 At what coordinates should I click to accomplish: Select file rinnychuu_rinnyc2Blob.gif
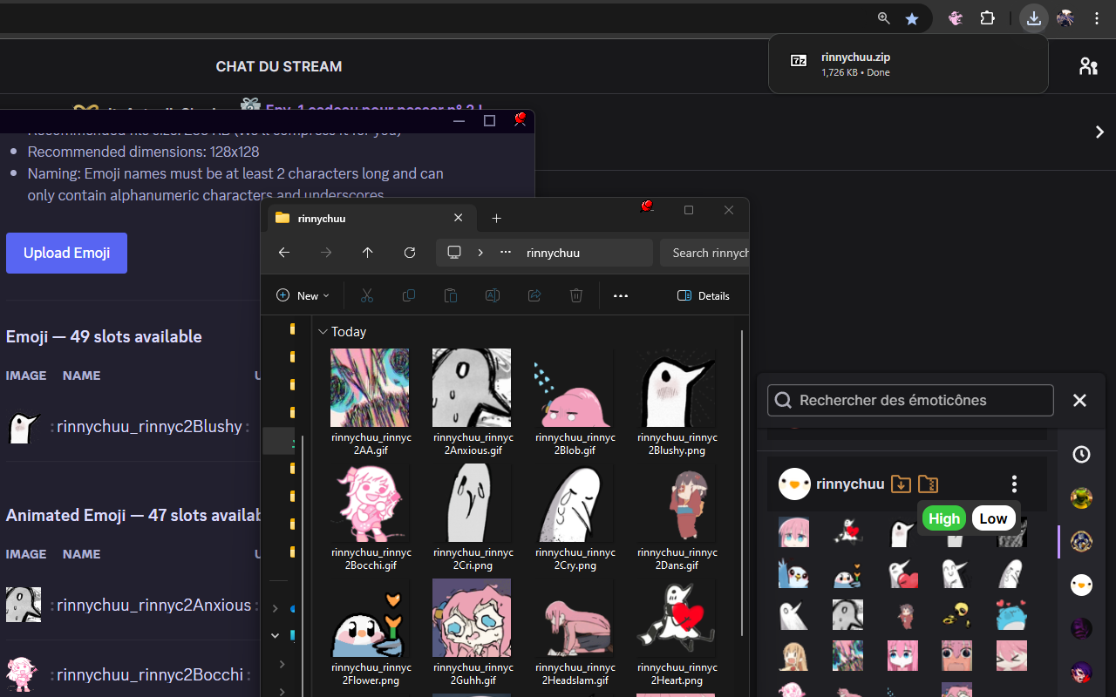coord(574,403)
